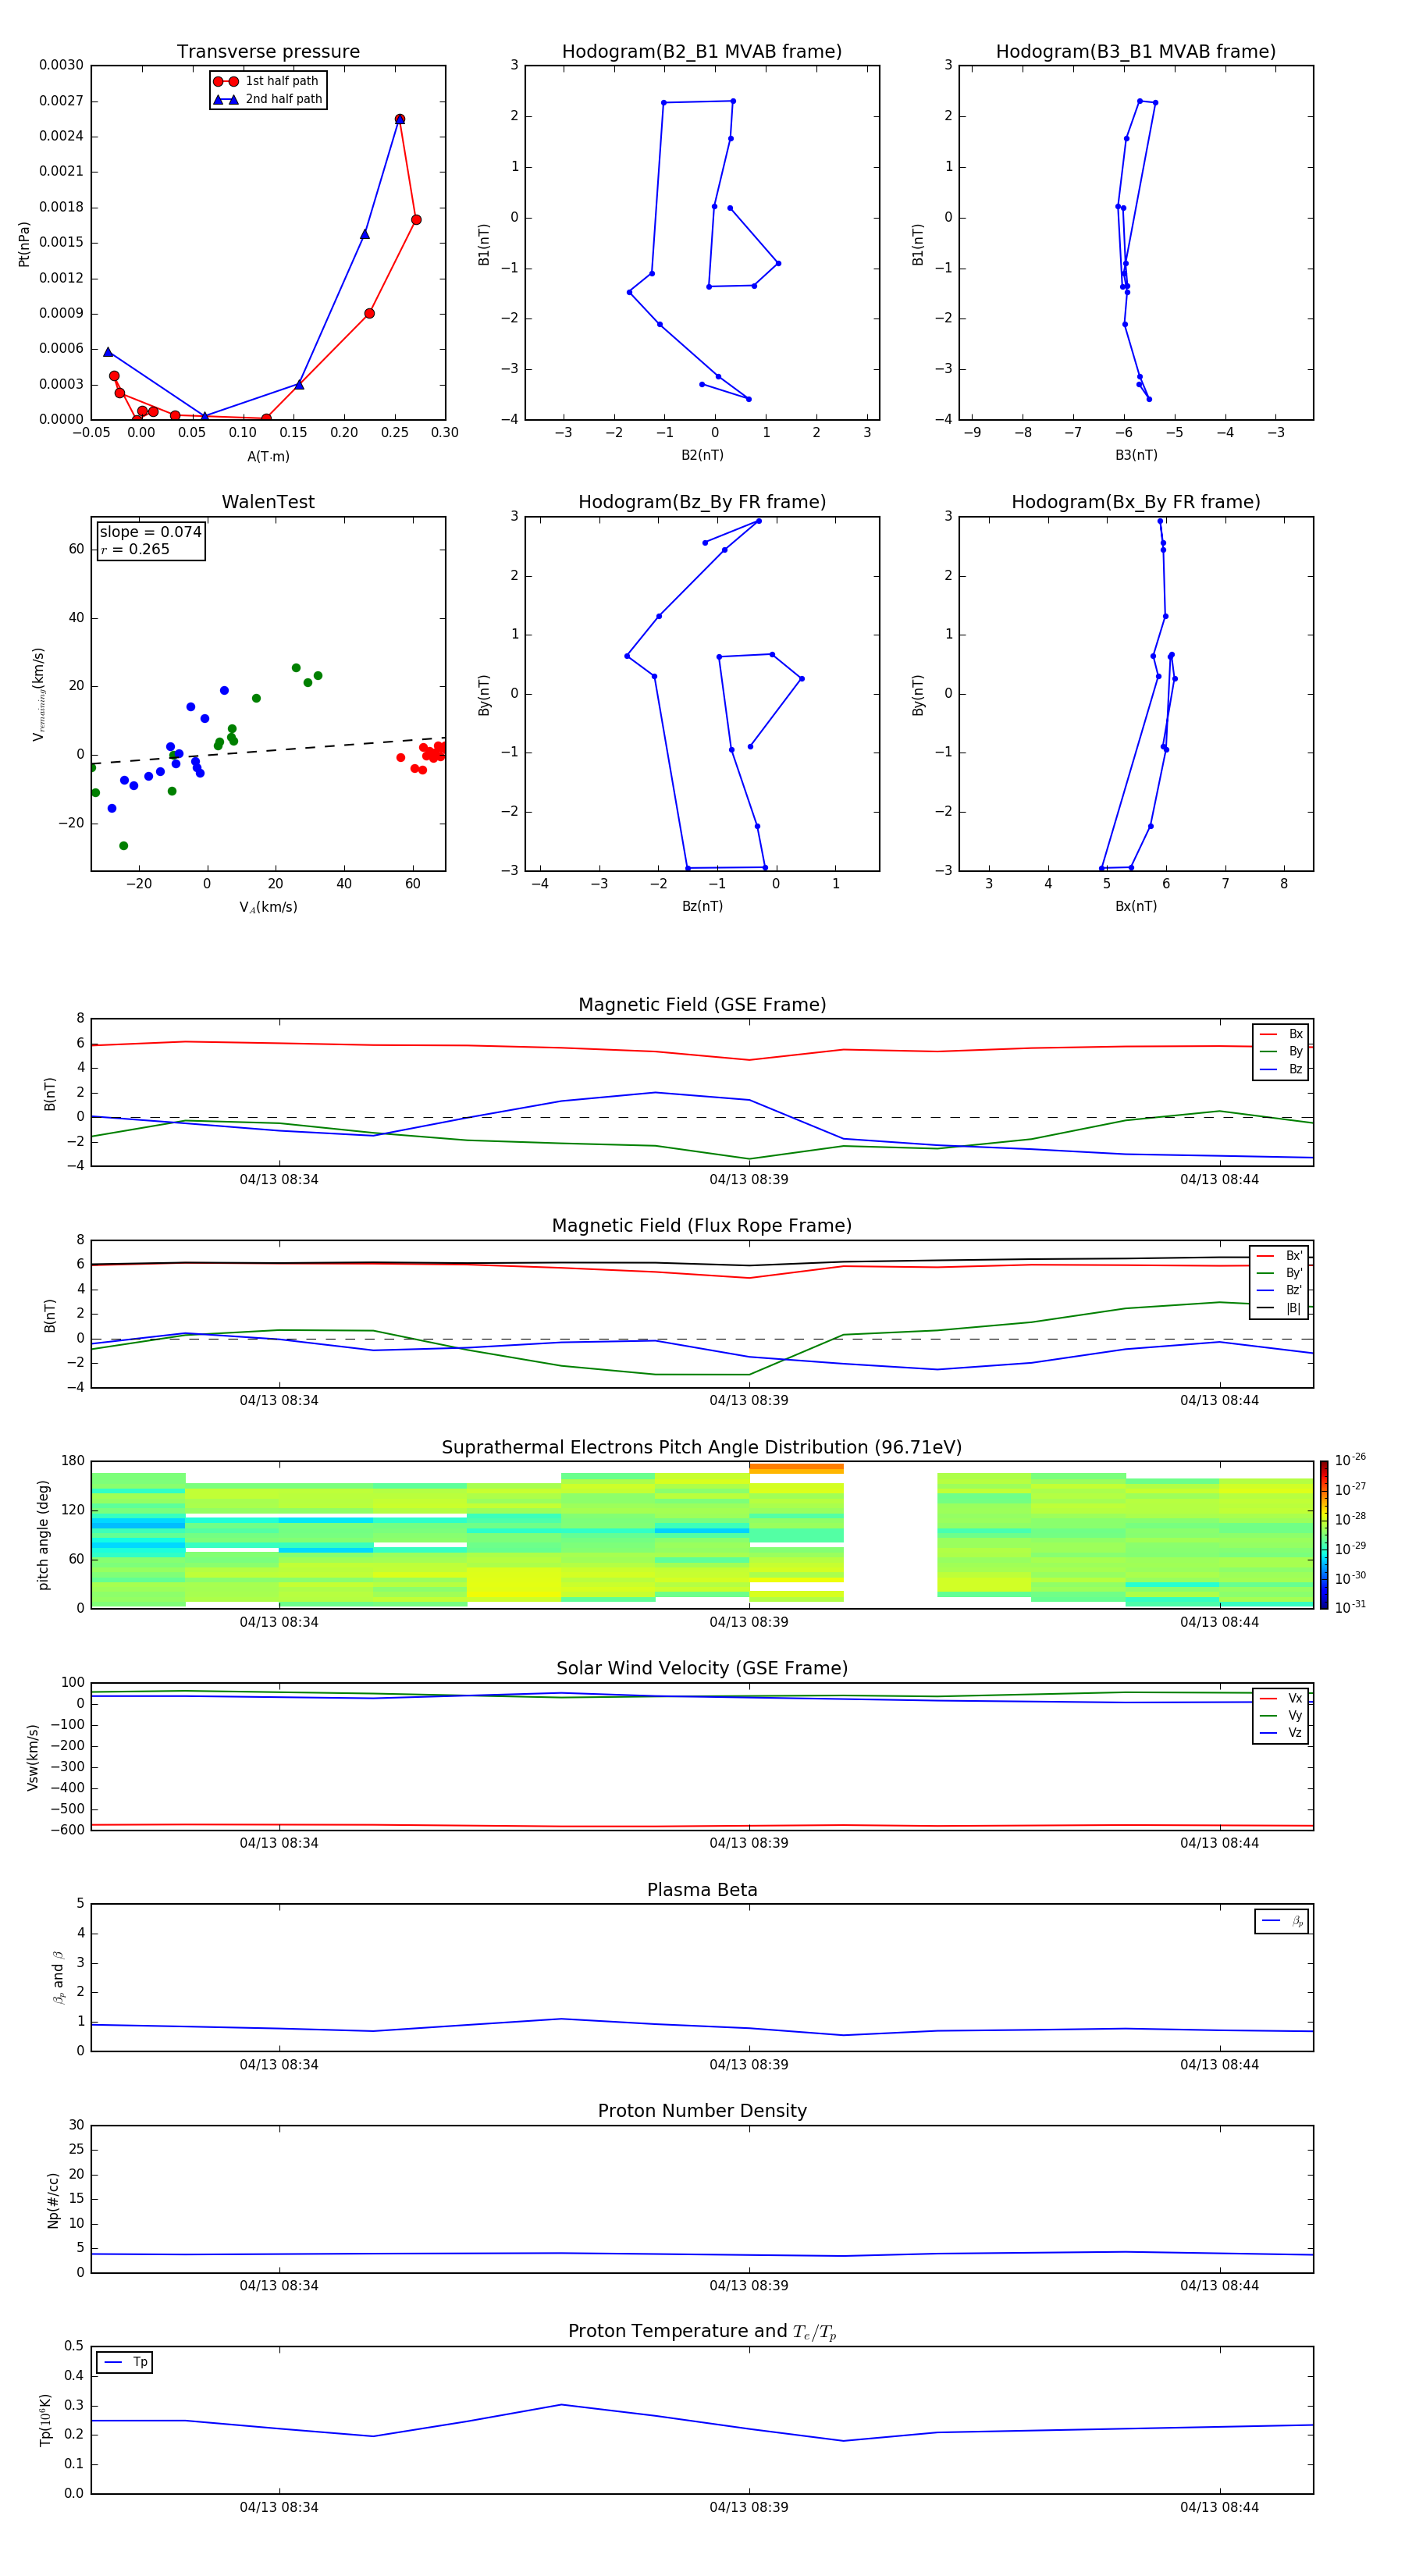The width and height of the screenshot is (1405, 2576).
Task: Click the 'Vsw(km/s)' y-axis label
Action: 33,1757
